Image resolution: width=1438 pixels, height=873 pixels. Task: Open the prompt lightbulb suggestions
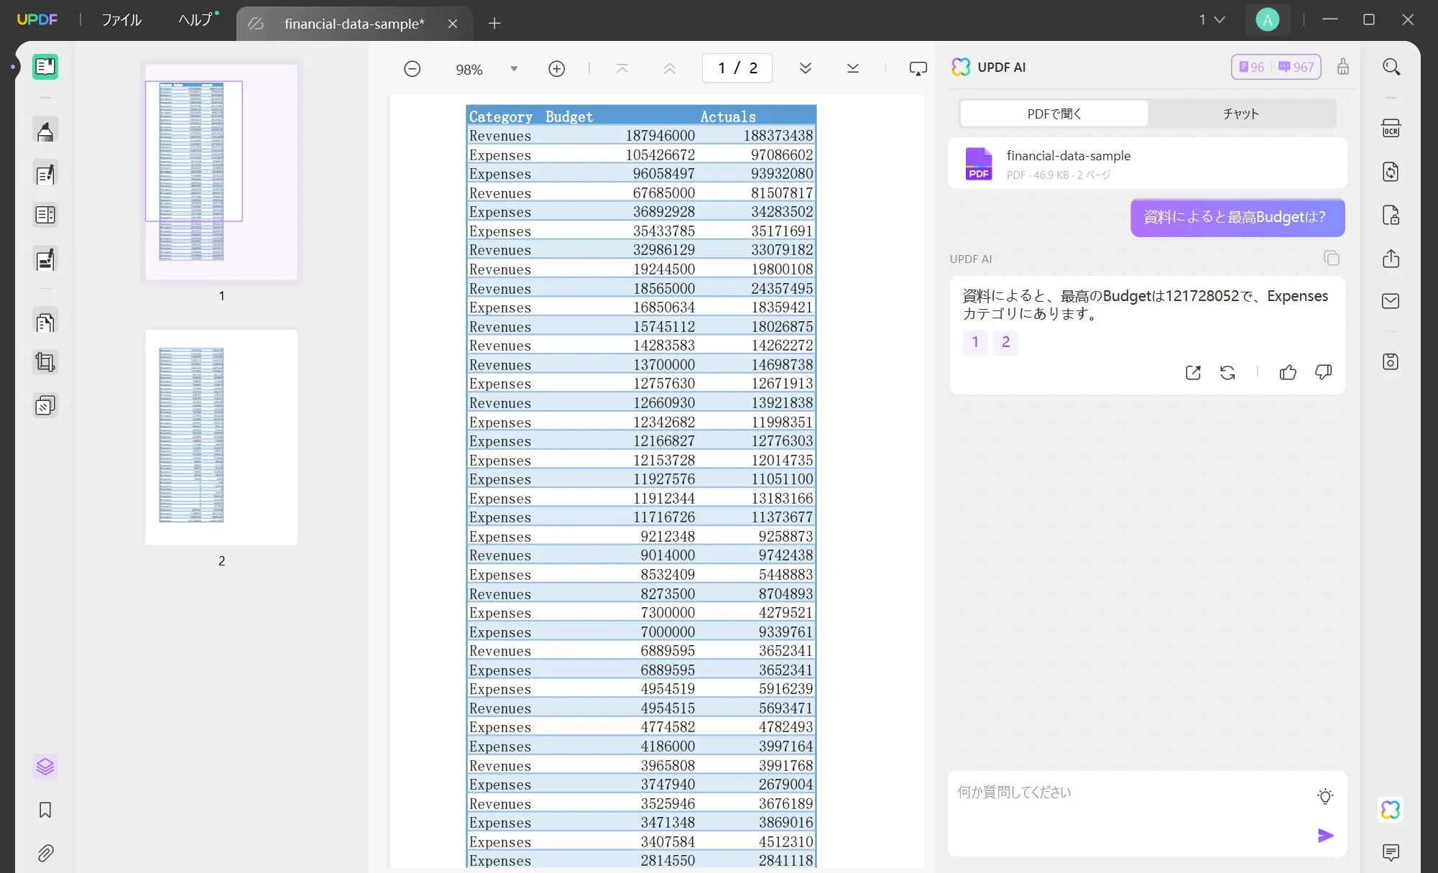1326,796
